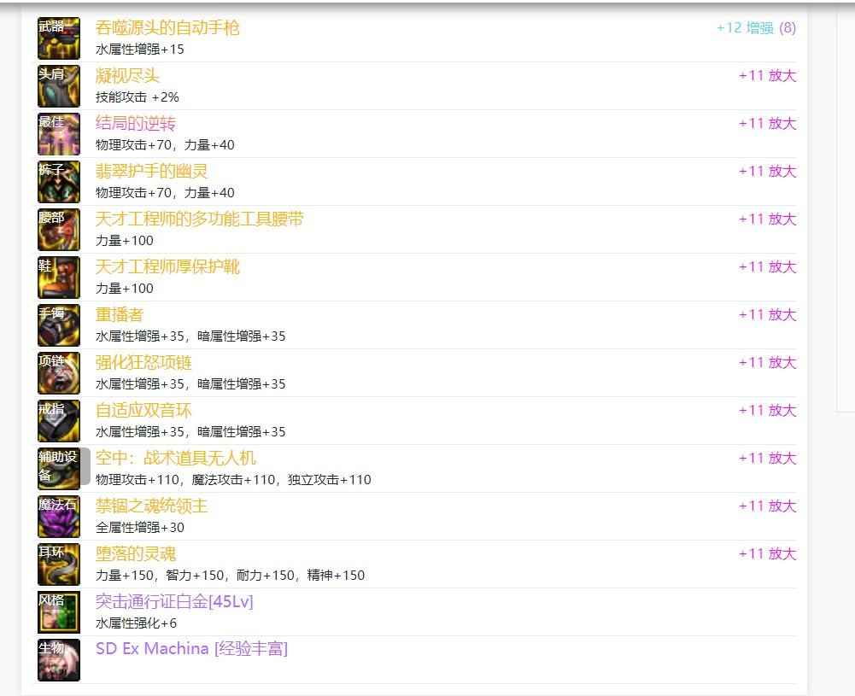Open the 凝视尽头 item link
The width and height of the screenshot is (855, 696).
[127, 75]
